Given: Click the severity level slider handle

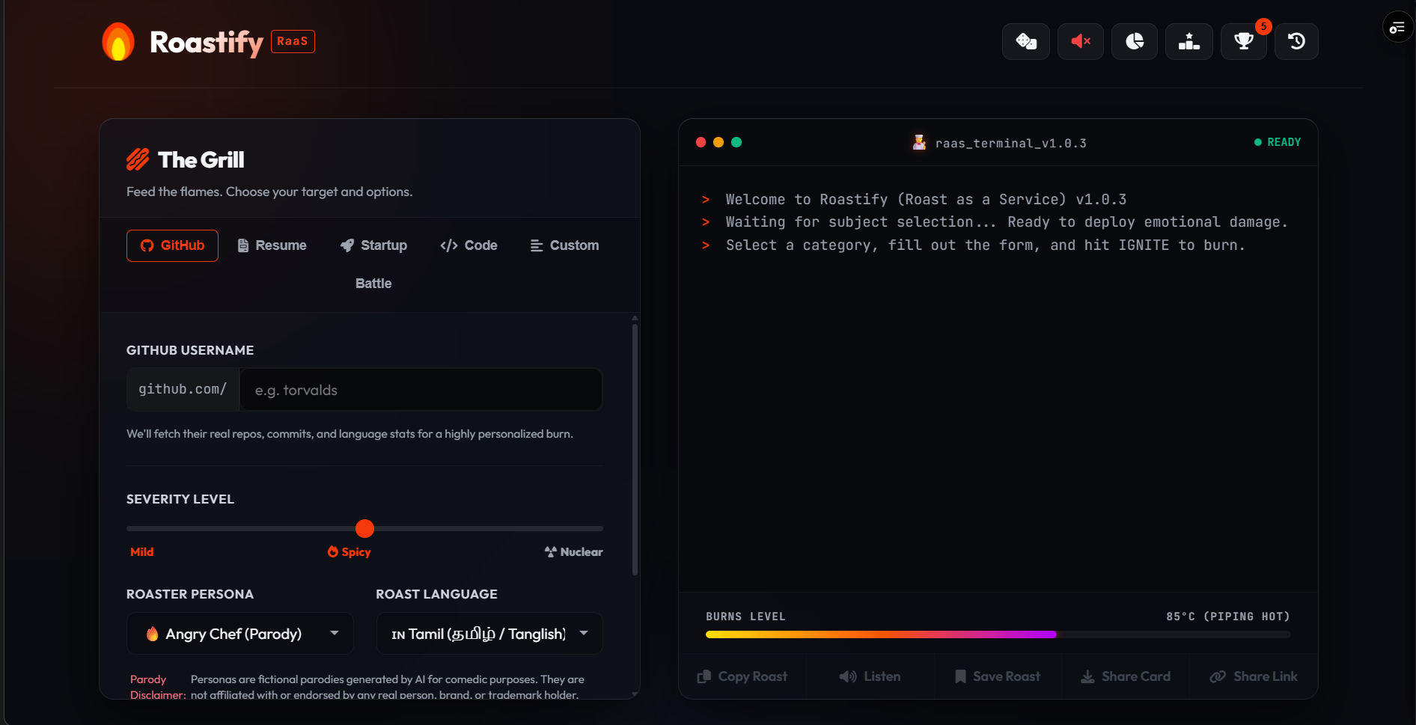Looking at the screenshot, I should (364, 528).
